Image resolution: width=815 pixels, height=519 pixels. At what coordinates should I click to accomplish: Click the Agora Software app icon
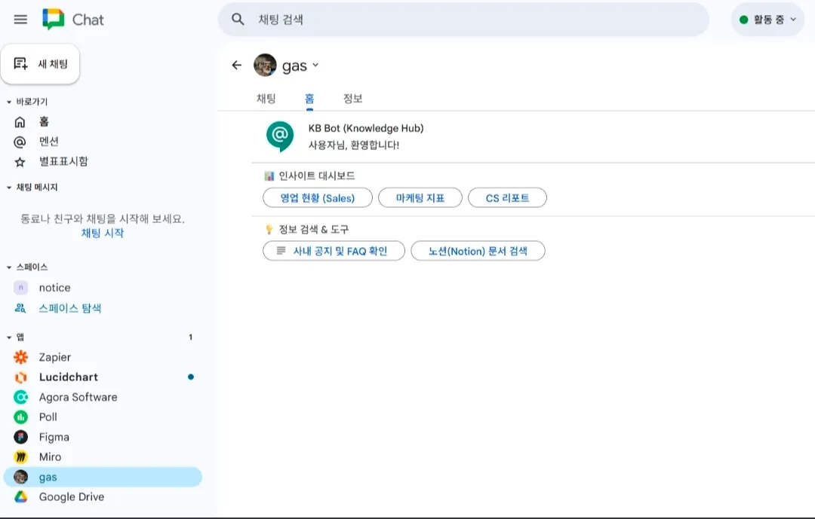[x=21, y=397]
